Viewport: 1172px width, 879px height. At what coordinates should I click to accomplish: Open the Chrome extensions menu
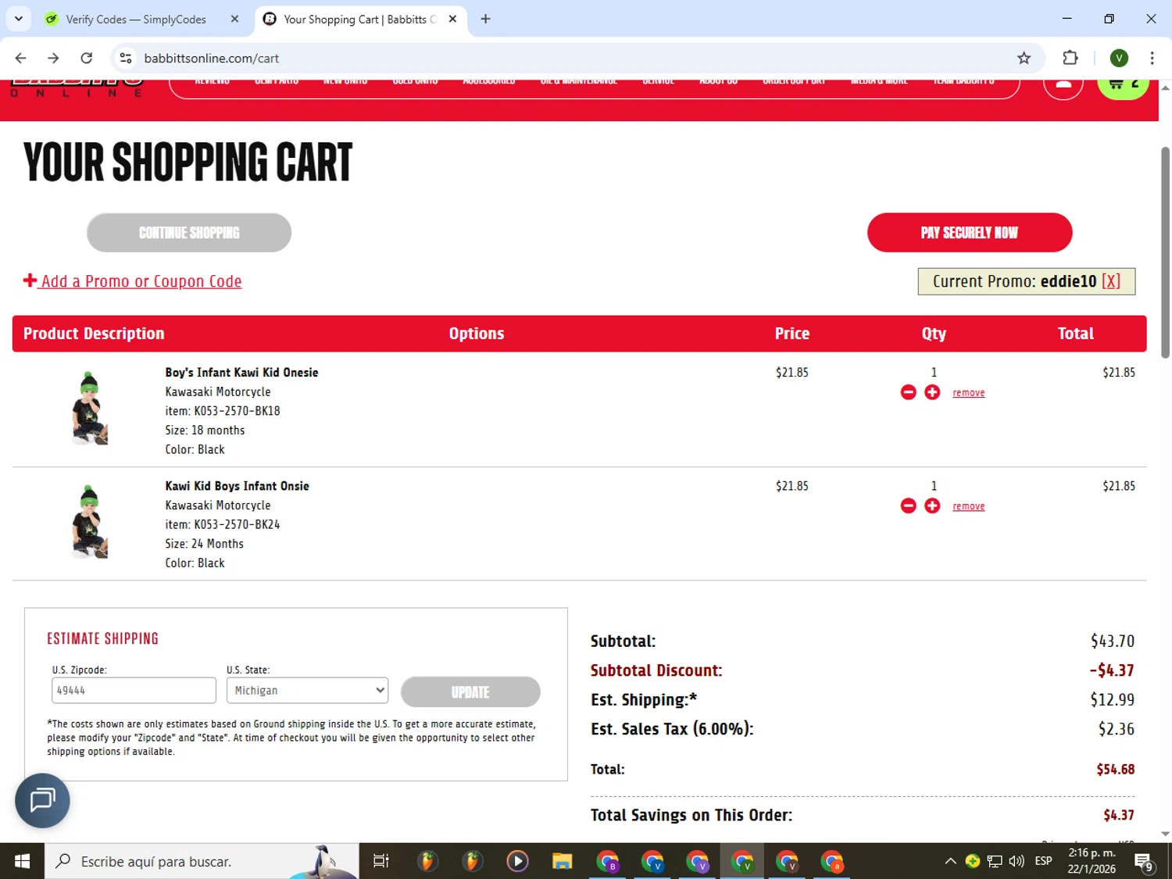(1070, 58)
